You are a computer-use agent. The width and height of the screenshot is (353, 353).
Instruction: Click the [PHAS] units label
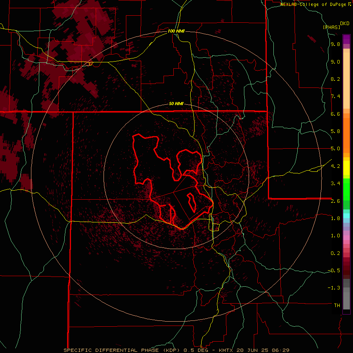point(331,27)
